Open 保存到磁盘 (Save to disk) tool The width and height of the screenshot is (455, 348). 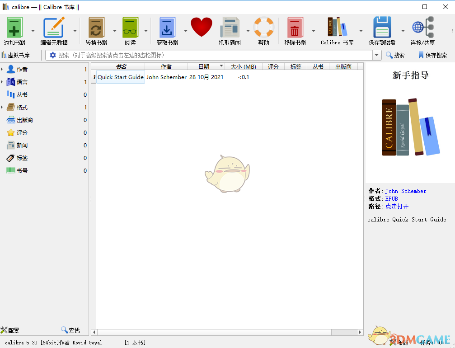tap(382, 28)
